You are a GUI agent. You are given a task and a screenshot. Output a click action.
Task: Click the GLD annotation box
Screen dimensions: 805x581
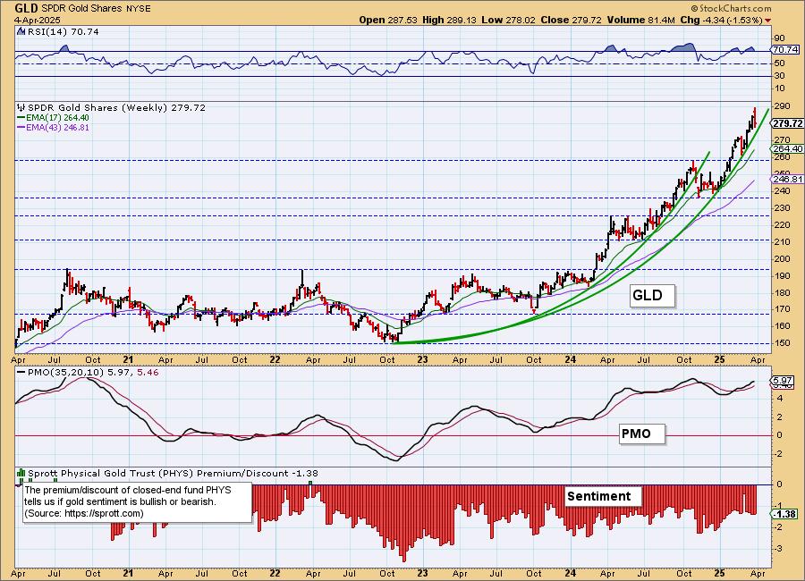(652, 296)
